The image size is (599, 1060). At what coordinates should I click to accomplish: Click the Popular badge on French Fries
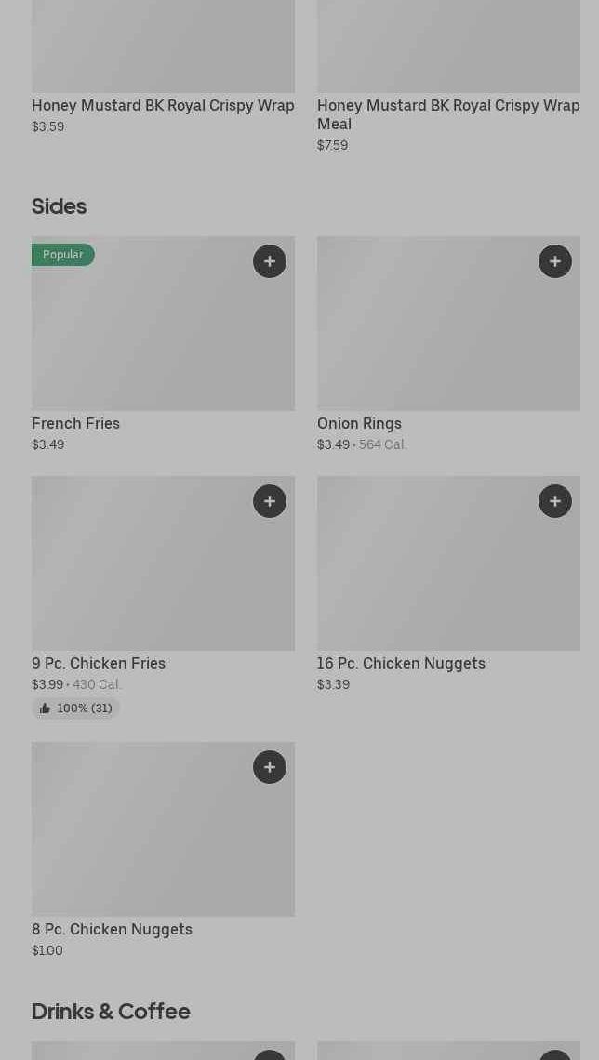(x=62, y=255)
